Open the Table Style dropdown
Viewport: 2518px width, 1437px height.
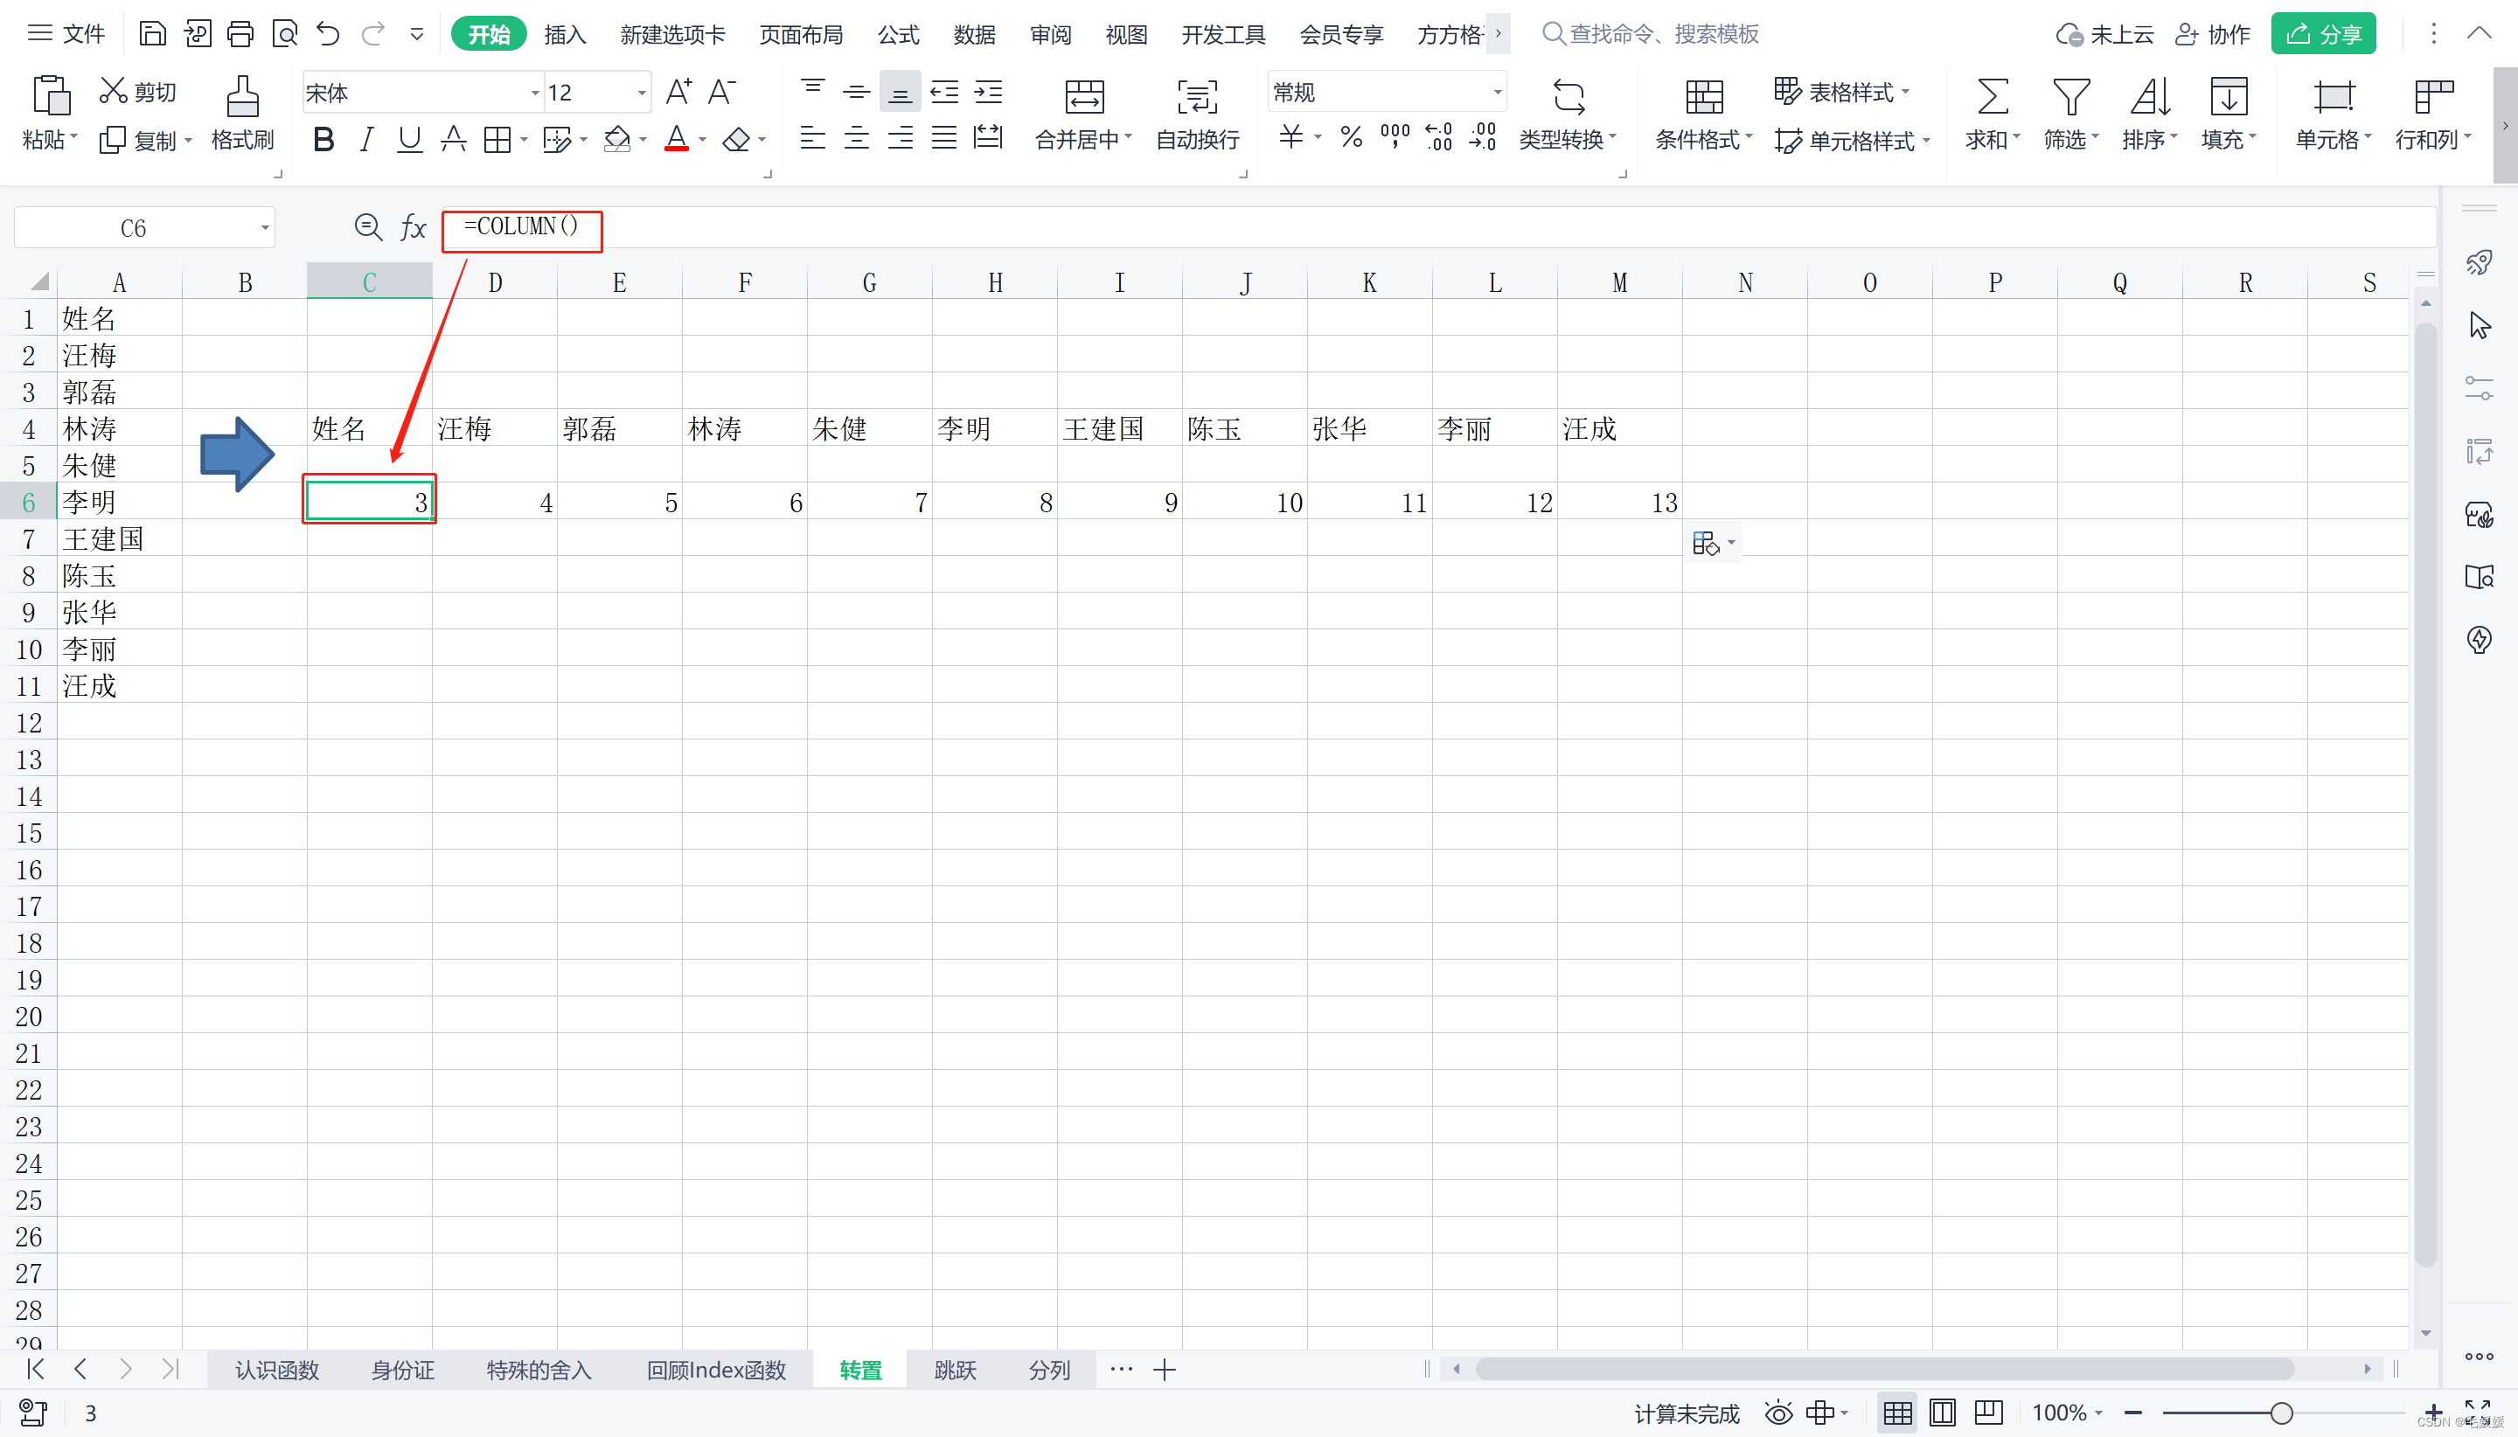pos(1842,92)
